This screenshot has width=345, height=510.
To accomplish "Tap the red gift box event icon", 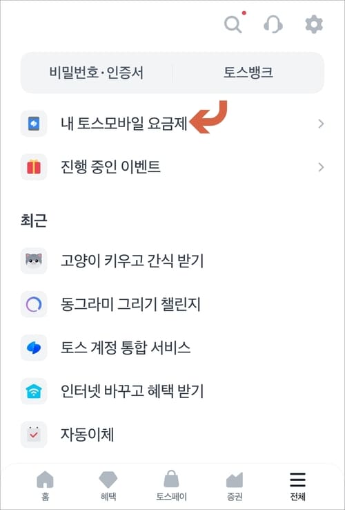I will point(34,167).
